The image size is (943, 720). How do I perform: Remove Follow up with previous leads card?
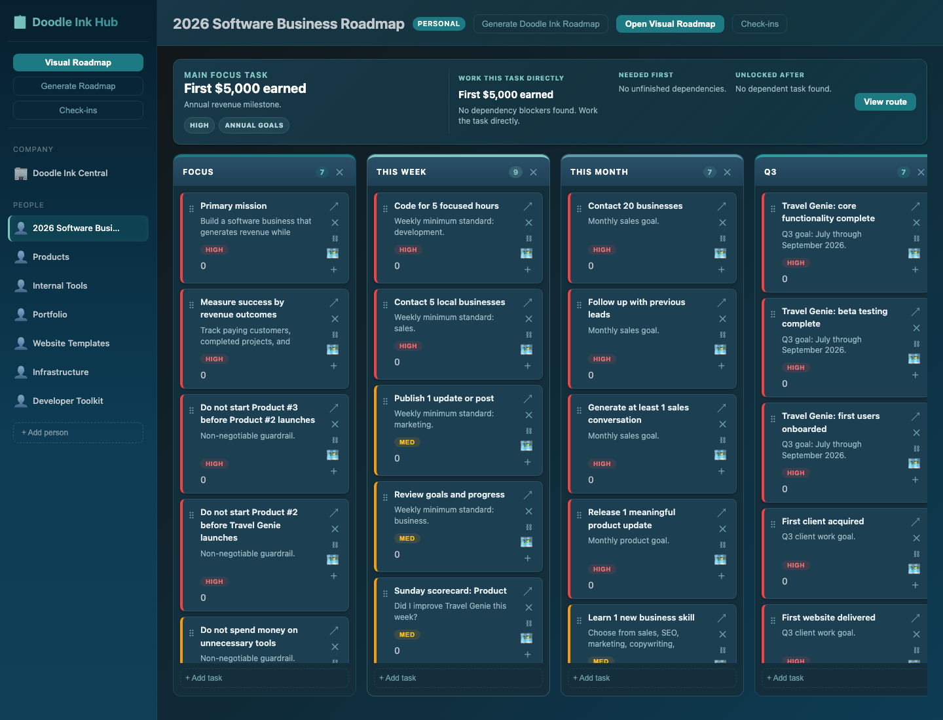722,319
